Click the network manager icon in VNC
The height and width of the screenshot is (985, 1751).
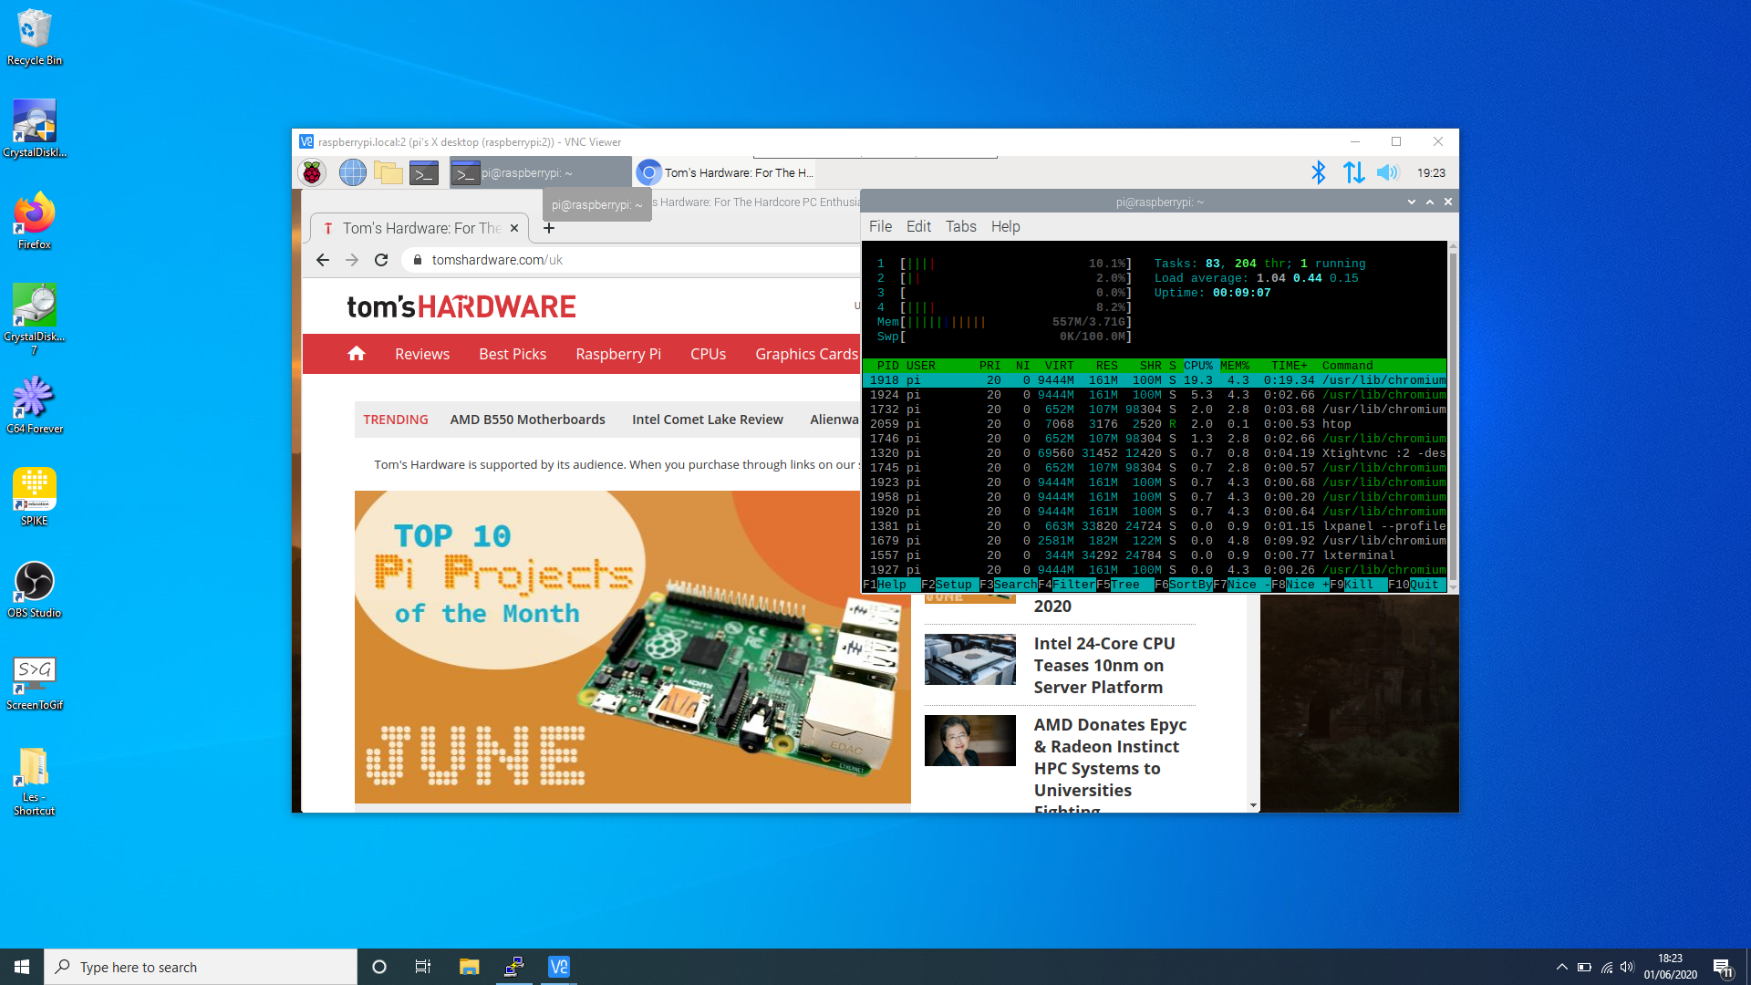(x=1353, y=172)
